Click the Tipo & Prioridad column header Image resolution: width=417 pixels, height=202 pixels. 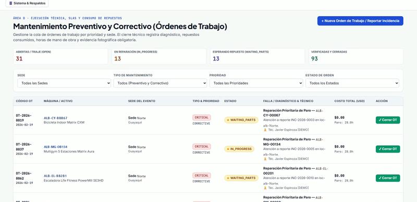click(x=206, y=101)
